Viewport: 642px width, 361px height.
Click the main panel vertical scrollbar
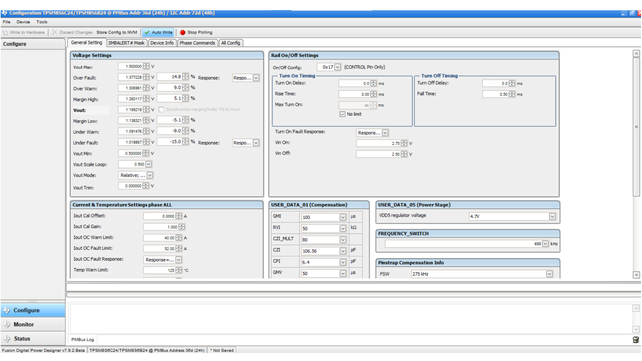tap(636, 127)
